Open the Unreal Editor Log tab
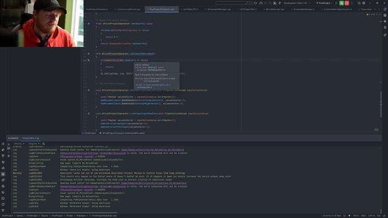Viewport: 388px width, 218px height. click(x=30, y=138)
